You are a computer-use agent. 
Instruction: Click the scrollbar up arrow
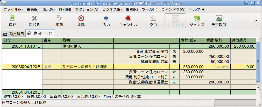[x=258, y=40]
